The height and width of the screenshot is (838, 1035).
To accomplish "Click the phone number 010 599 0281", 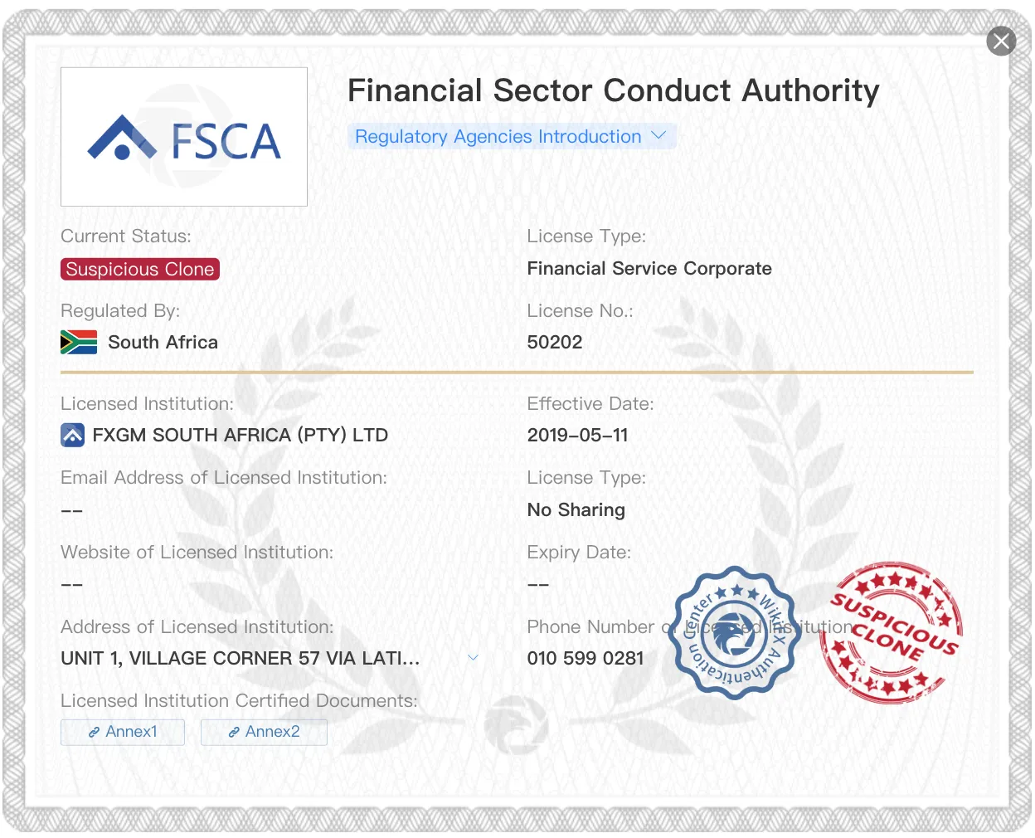I will coord(586,658).
